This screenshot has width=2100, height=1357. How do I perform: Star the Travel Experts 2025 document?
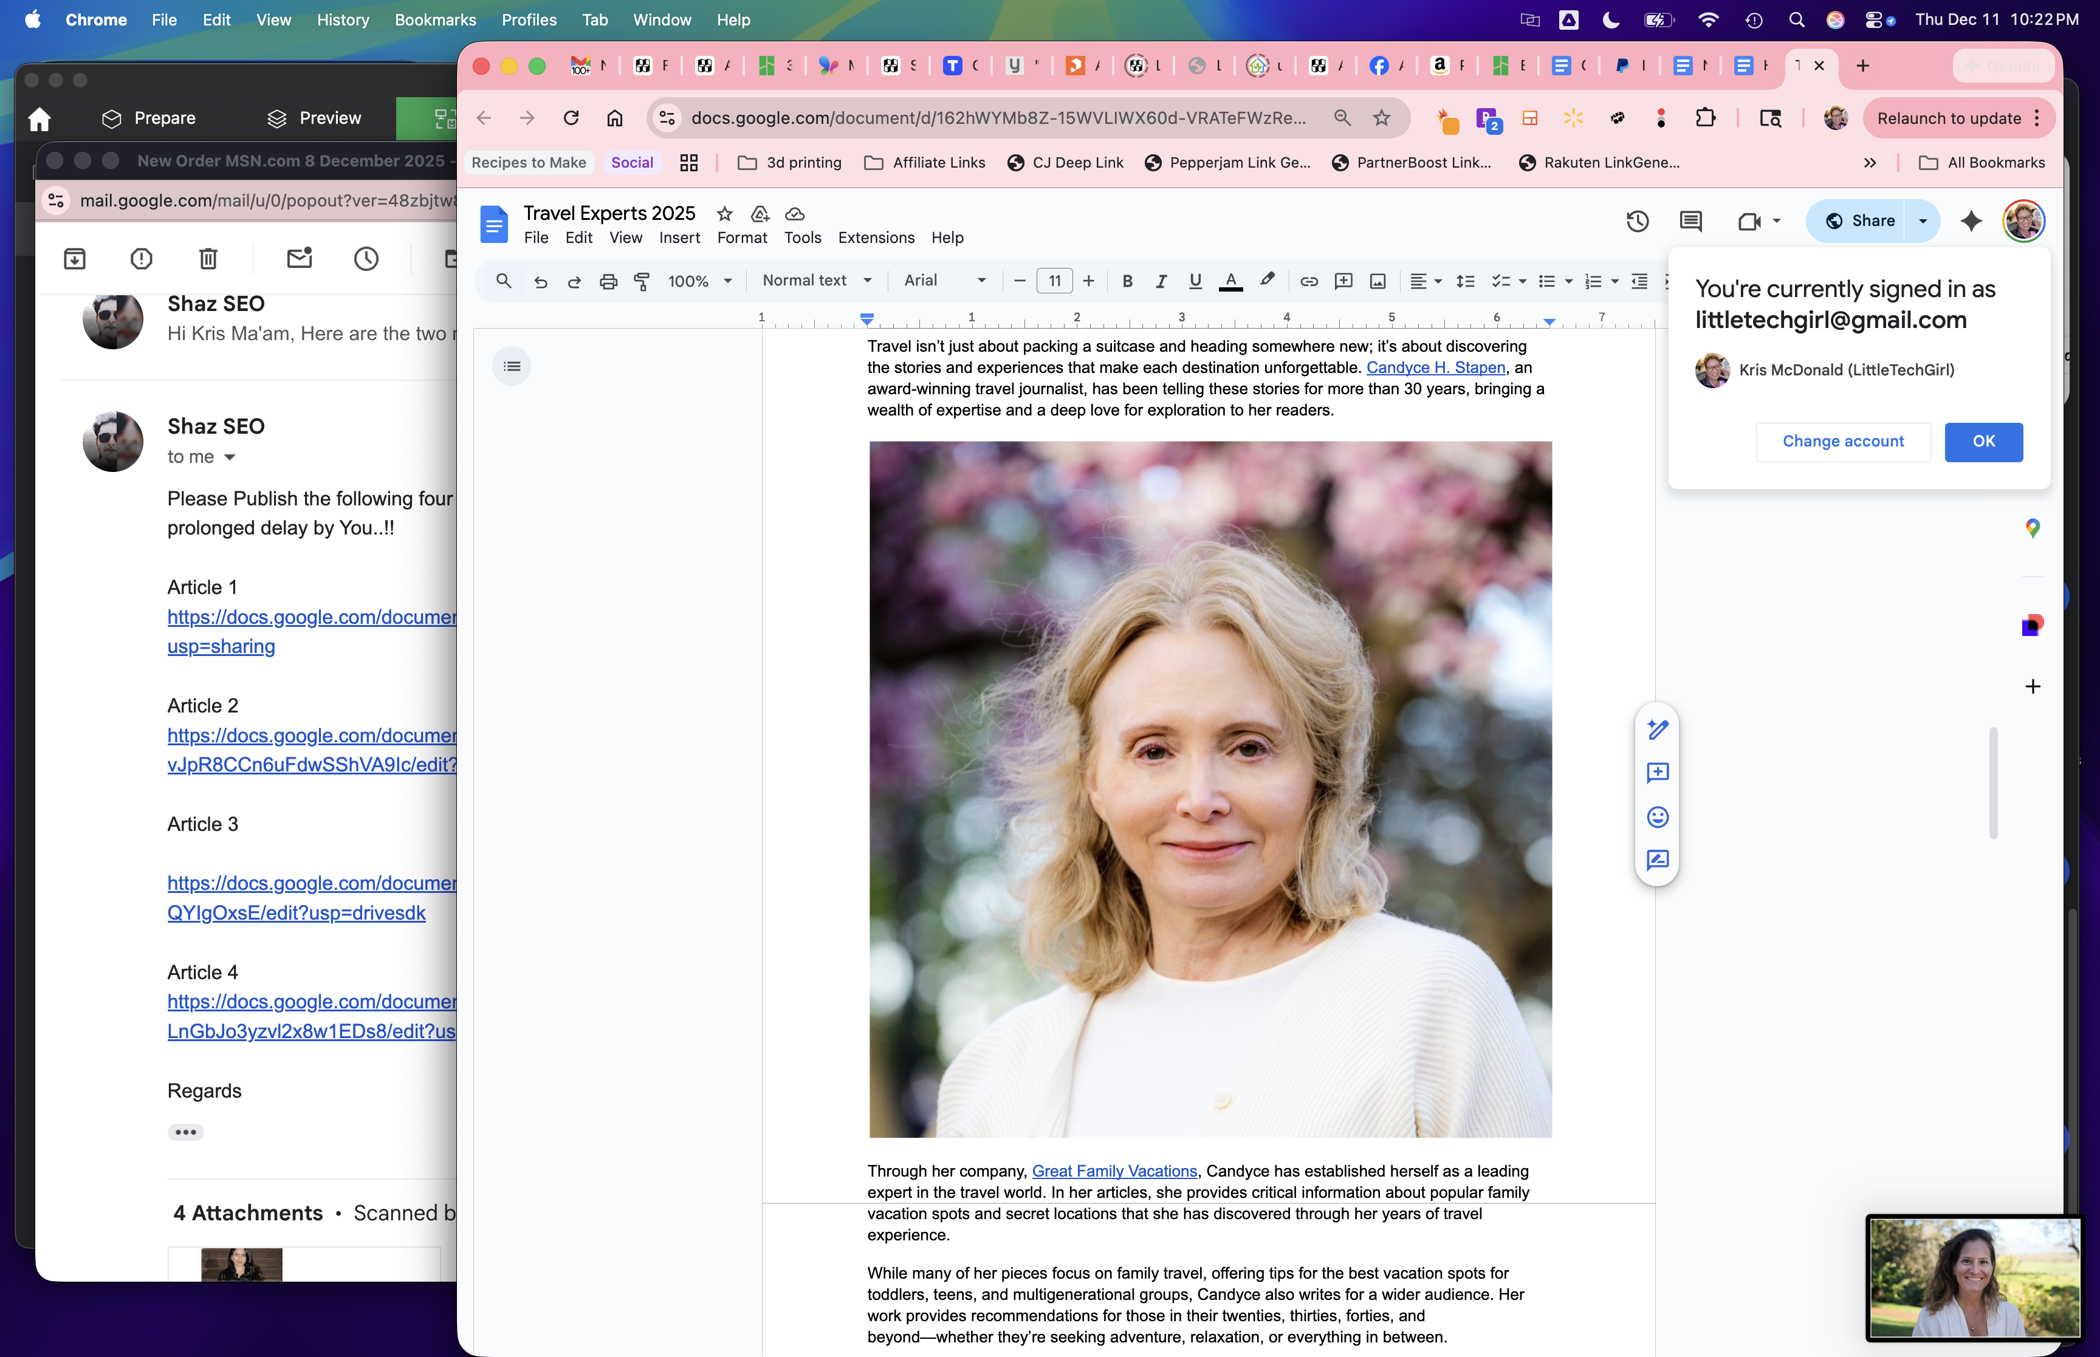(x=724, y=214)
